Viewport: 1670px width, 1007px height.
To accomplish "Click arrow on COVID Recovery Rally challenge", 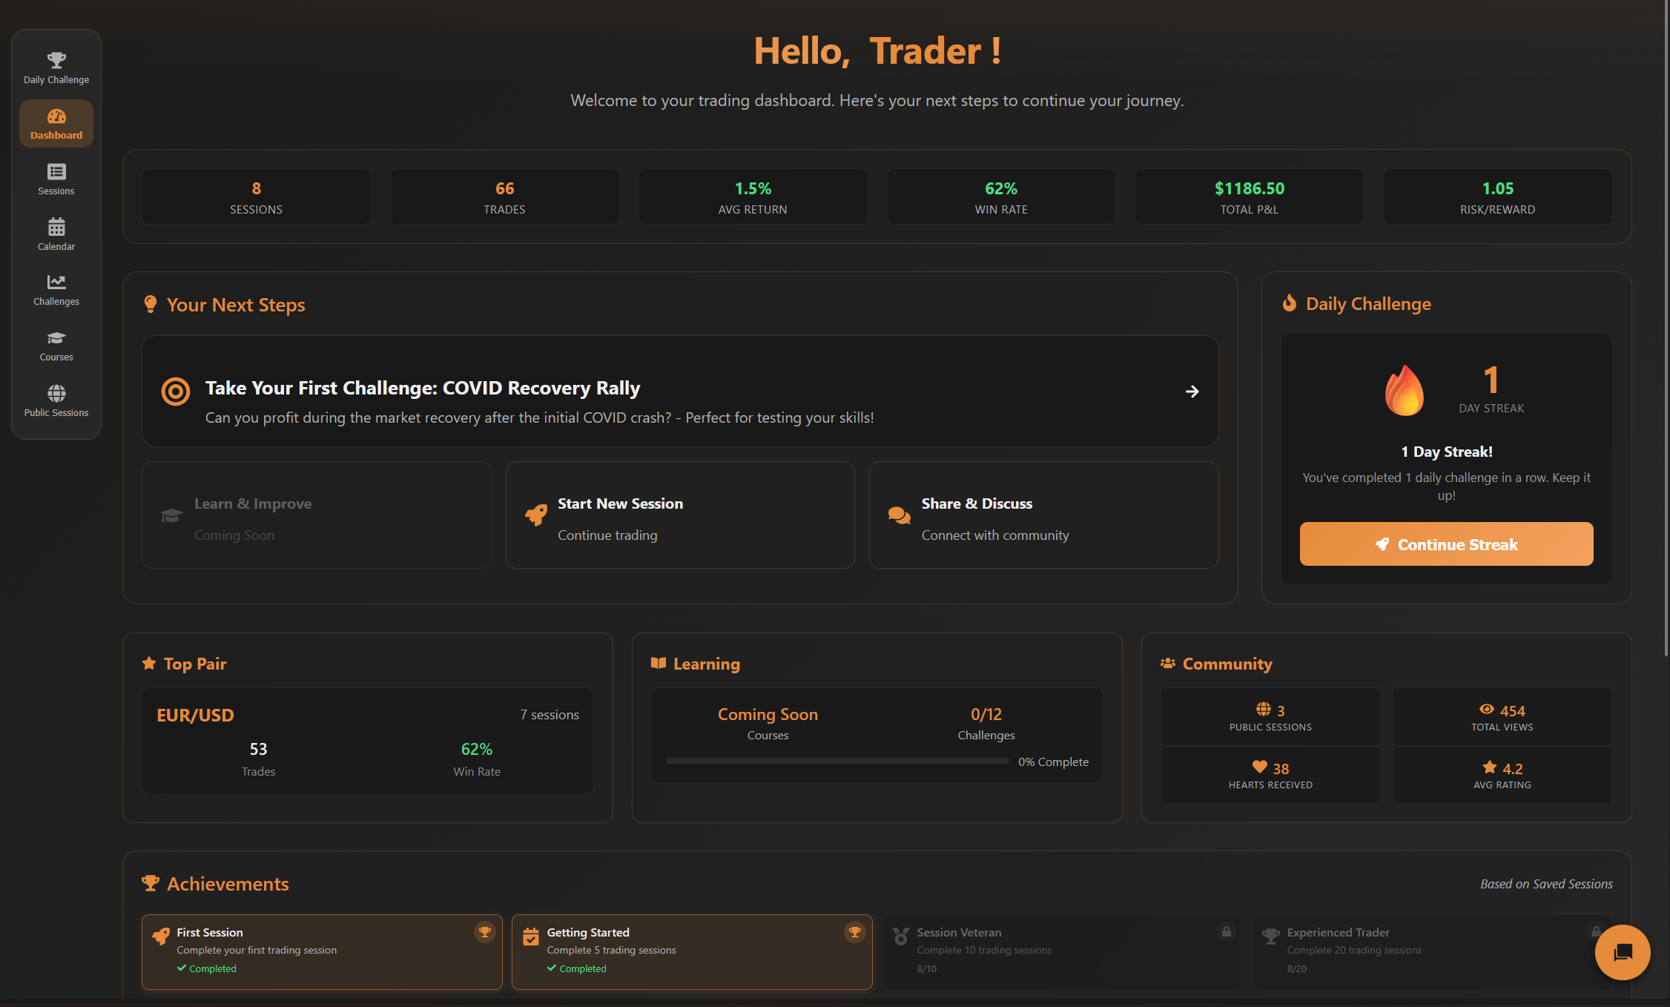I will (1192, 392).
